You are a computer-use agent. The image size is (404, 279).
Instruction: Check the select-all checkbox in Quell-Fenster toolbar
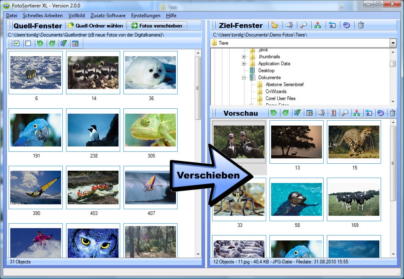[x=17, y=43]
